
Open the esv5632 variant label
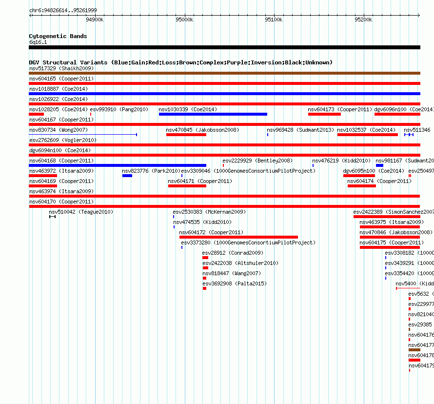click(421, 294)
